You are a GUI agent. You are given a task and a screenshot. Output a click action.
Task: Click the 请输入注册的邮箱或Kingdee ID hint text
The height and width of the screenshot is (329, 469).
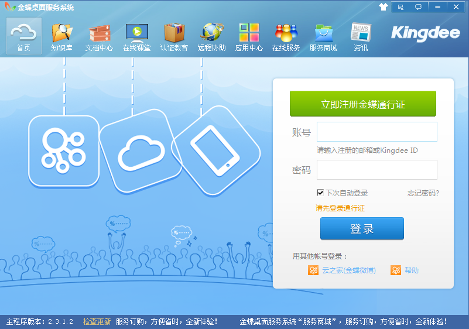point(367,150)
